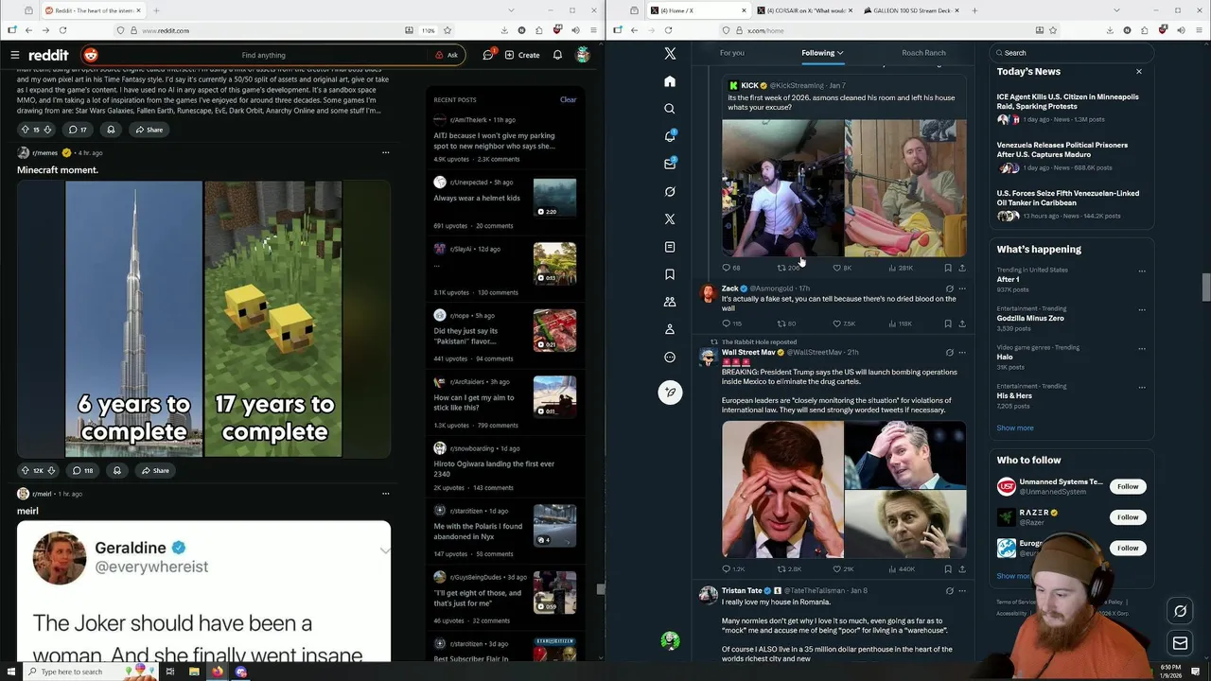The width and height of the screenshot is (1211, 681).
Task: Click the compose Post button in X sidebar
Action: tap(670, 392)
